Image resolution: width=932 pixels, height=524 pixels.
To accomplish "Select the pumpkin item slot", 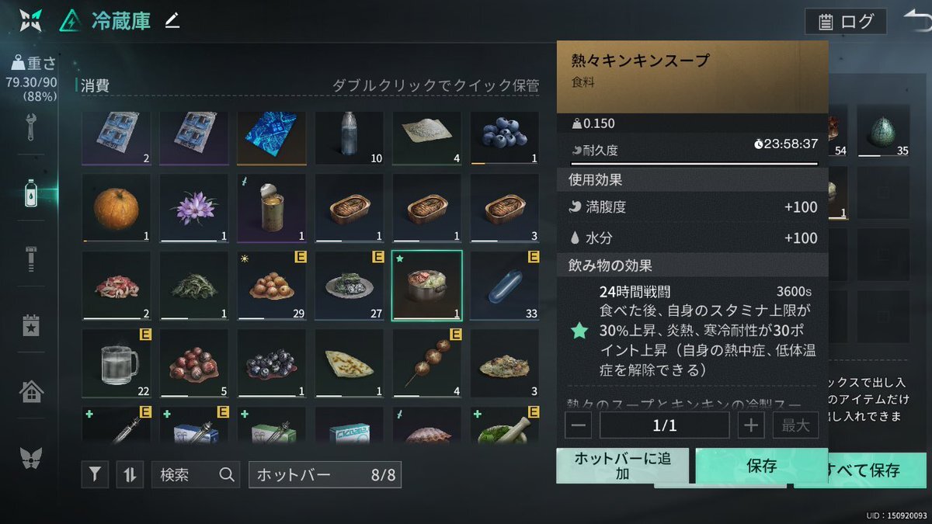I will tap(116, 208).
